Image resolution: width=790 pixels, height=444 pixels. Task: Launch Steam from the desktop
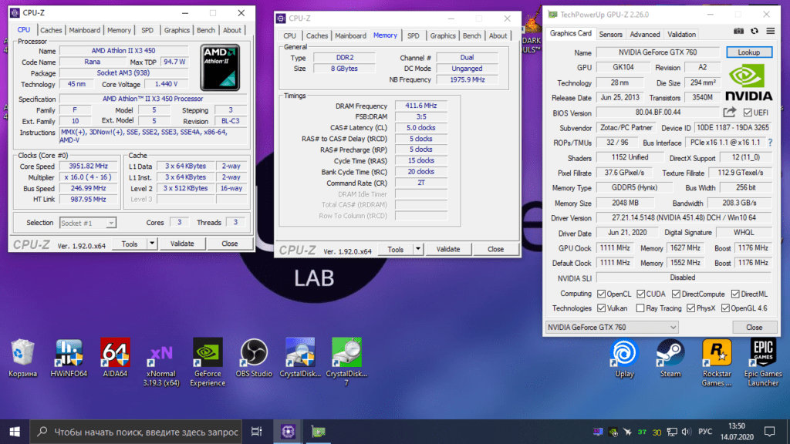coord(670,358)
